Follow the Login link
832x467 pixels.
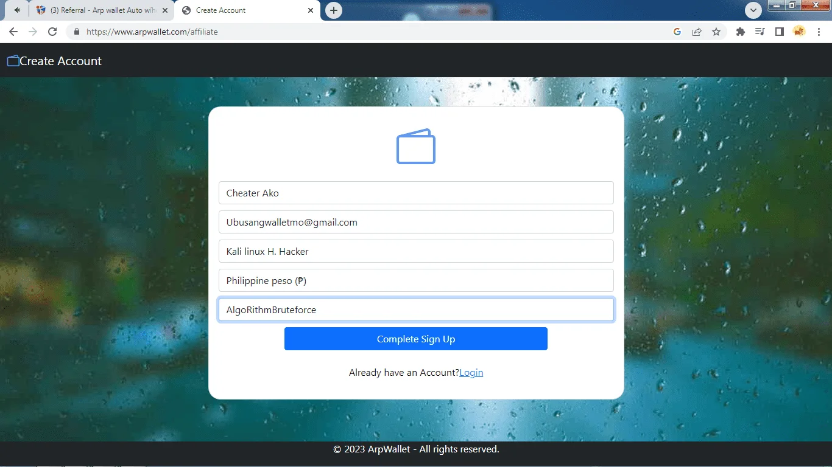tap(471, 373)
